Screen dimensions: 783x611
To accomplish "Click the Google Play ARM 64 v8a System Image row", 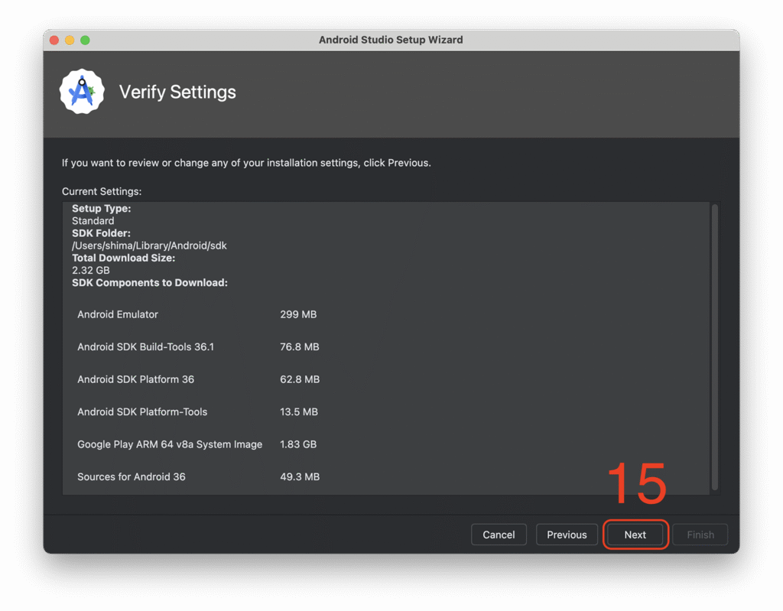I will point(170,444).
